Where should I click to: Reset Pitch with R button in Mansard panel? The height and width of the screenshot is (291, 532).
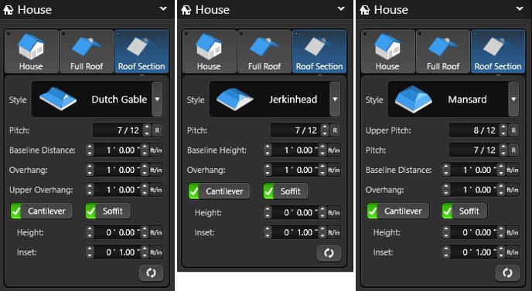[513, 150]
